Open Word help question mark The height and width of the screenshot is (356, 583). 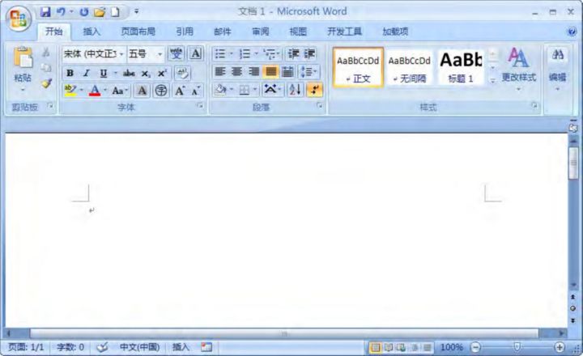click(x=572, y=32)
